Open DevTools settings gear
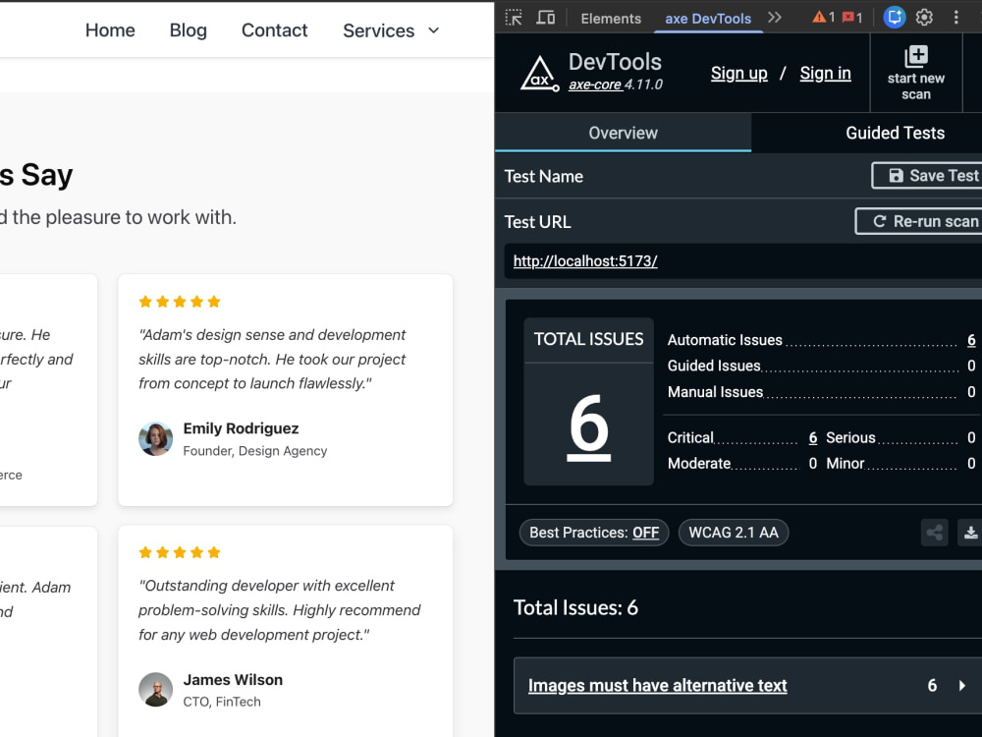 click(924, 18)
